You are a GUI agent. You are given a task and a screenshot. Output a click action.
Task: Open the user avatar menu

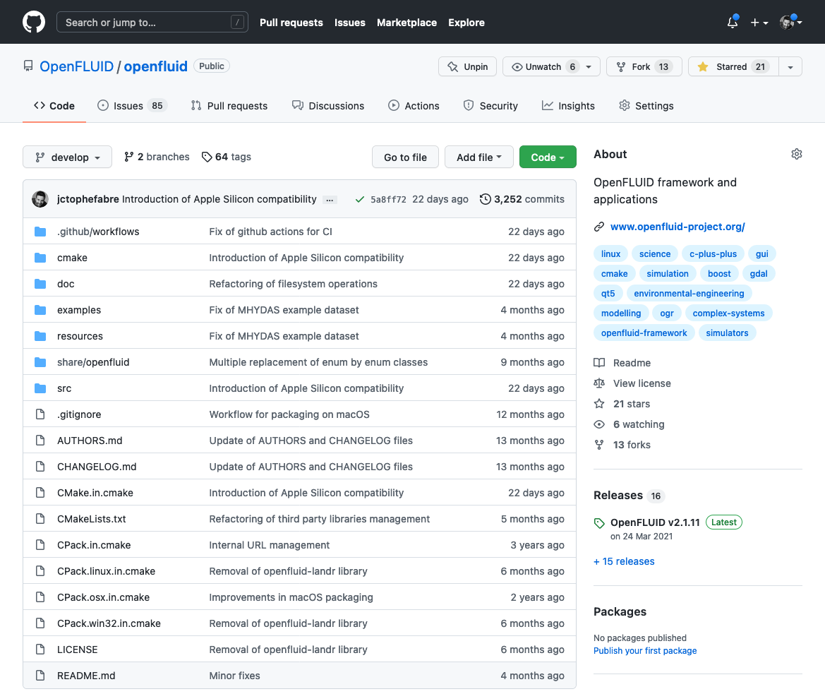[790, 22]
